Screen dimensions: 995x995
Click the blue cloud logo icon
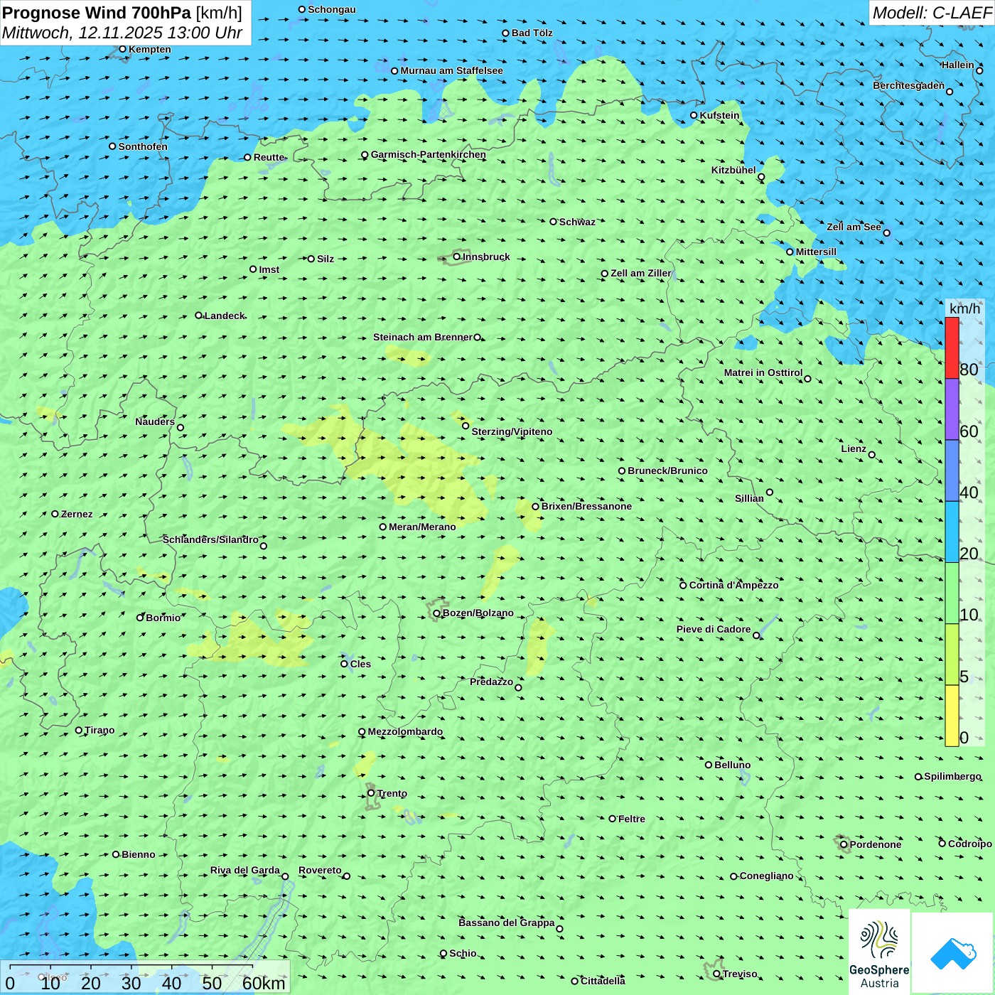pyautogui.click(x=953, y=952)
